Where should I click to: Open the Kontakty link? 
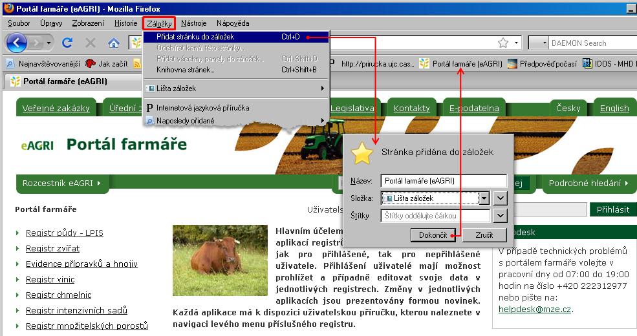(x=411, y=108)
